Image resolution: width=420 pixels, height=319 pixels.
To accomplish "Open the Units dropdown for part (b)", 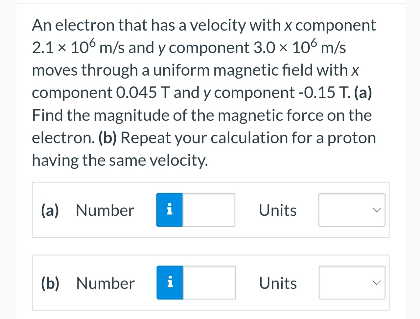I will pos(352,283).
